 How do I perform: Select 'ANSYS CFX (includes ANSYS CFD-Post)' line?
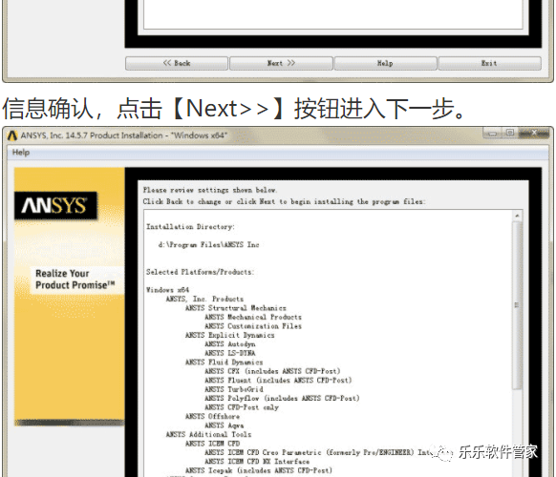click(272, 371)
